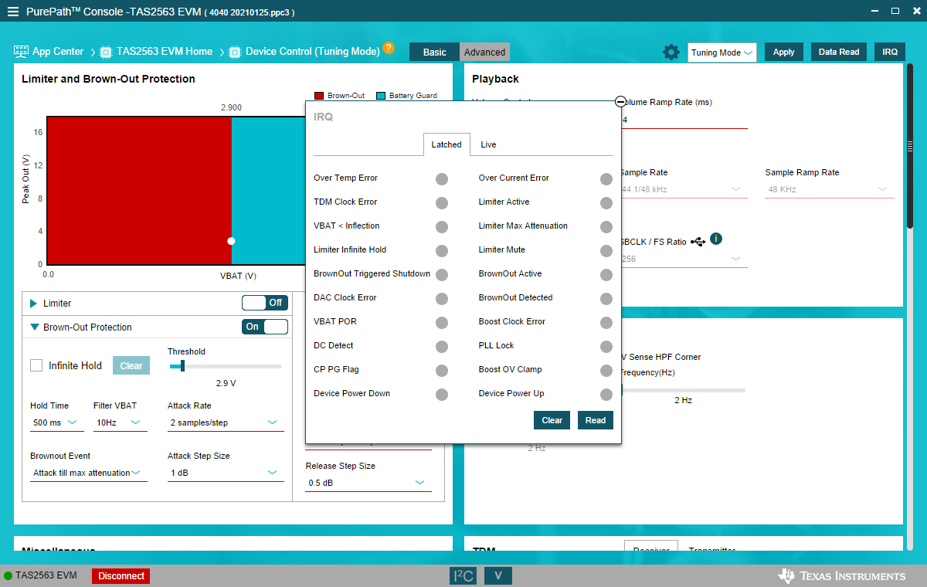The width and height of the screenshot is (927, 587).
Task: Switch to the Latched tab
Action: pyautogui.click(x=447, y=144)
